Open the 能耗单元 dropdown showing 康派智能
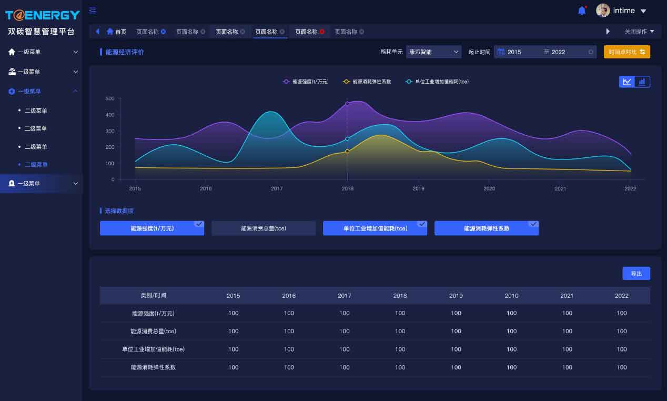The width and height of the screenshot is (667, 401). (x=434, y=52)
